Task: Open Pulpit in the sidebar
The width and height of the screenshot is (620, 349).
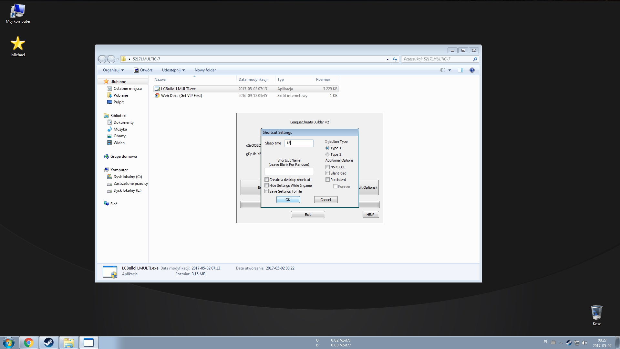Action: 119,102
